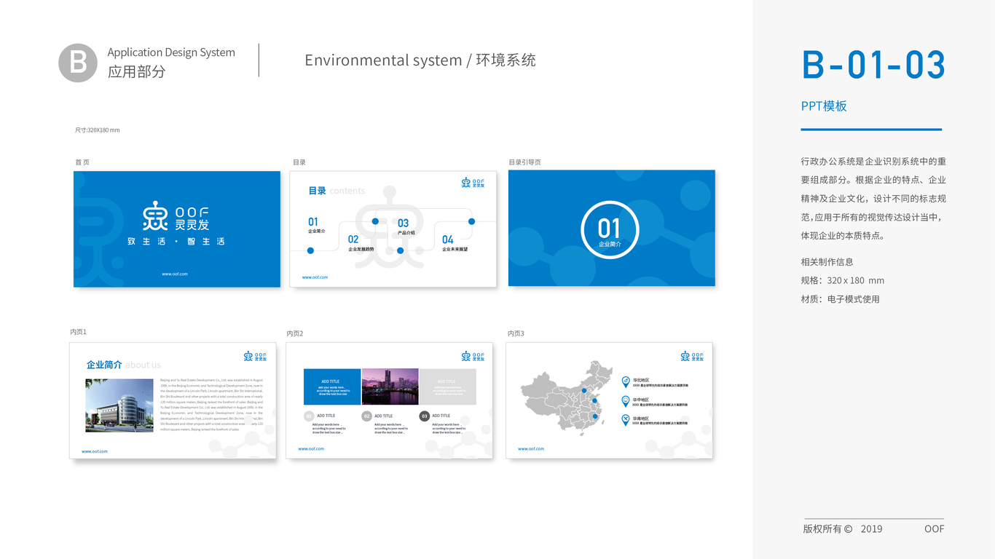Click the gray ADD TITLE box on 内页2

coord(447,386)
